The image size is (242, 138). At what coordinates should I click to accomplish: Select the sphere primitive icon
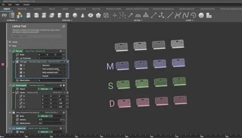tap(75, 15)
